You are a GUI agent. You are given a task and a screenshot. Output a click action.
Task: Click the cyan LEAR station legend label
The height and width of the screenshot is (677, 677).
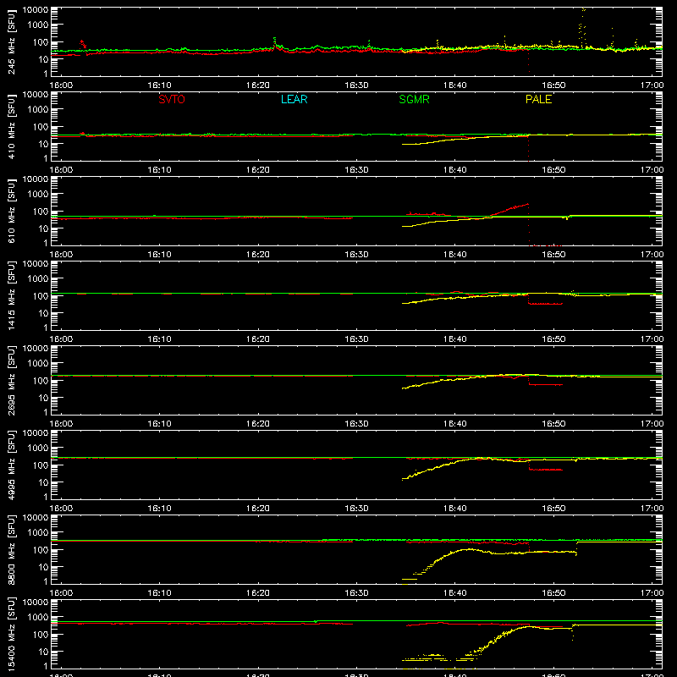tap(294, 99)
